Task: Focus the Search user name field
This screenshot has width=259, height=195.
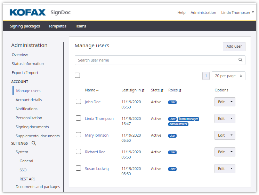Action: (x=156, y=60)
